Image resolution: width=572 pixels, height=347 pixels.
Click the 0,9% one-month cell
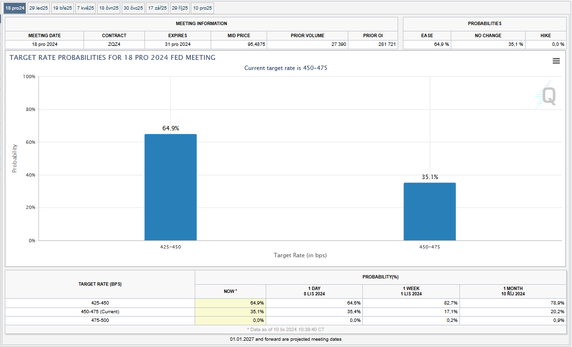tap(513, 321)
